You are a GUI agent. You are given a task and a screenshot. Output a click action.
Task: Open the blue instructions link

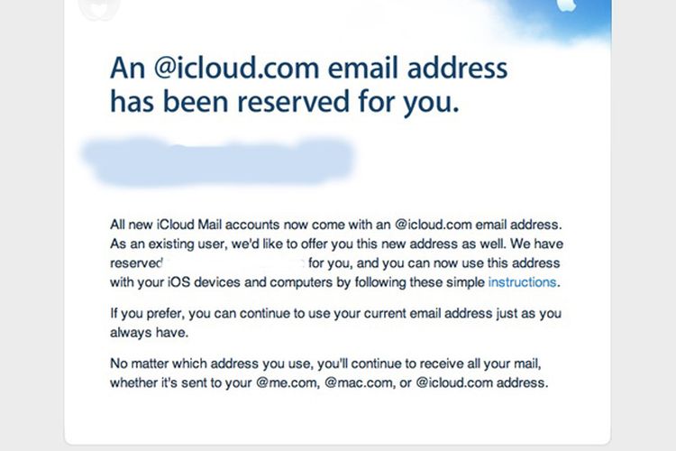[x=522, y=282]
